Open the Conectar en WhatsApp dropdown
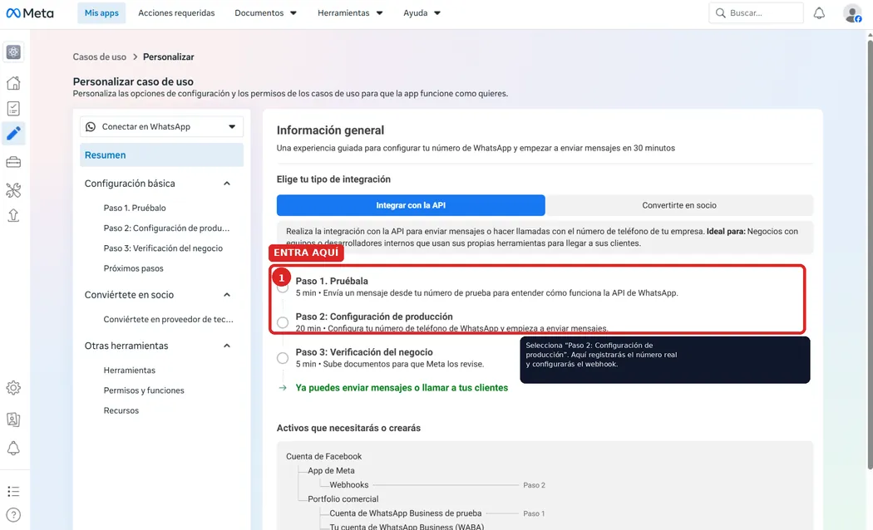873x530 pixels. [161, 127]
